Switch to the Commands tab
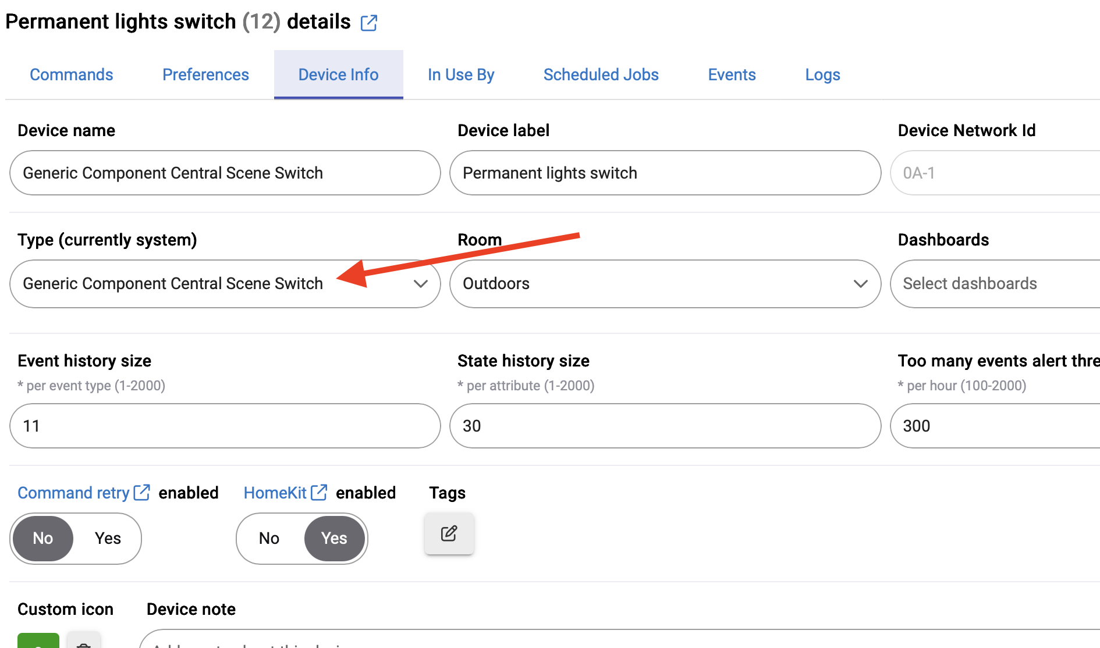Screen dimensions: 1100x648 click(72, 75)
